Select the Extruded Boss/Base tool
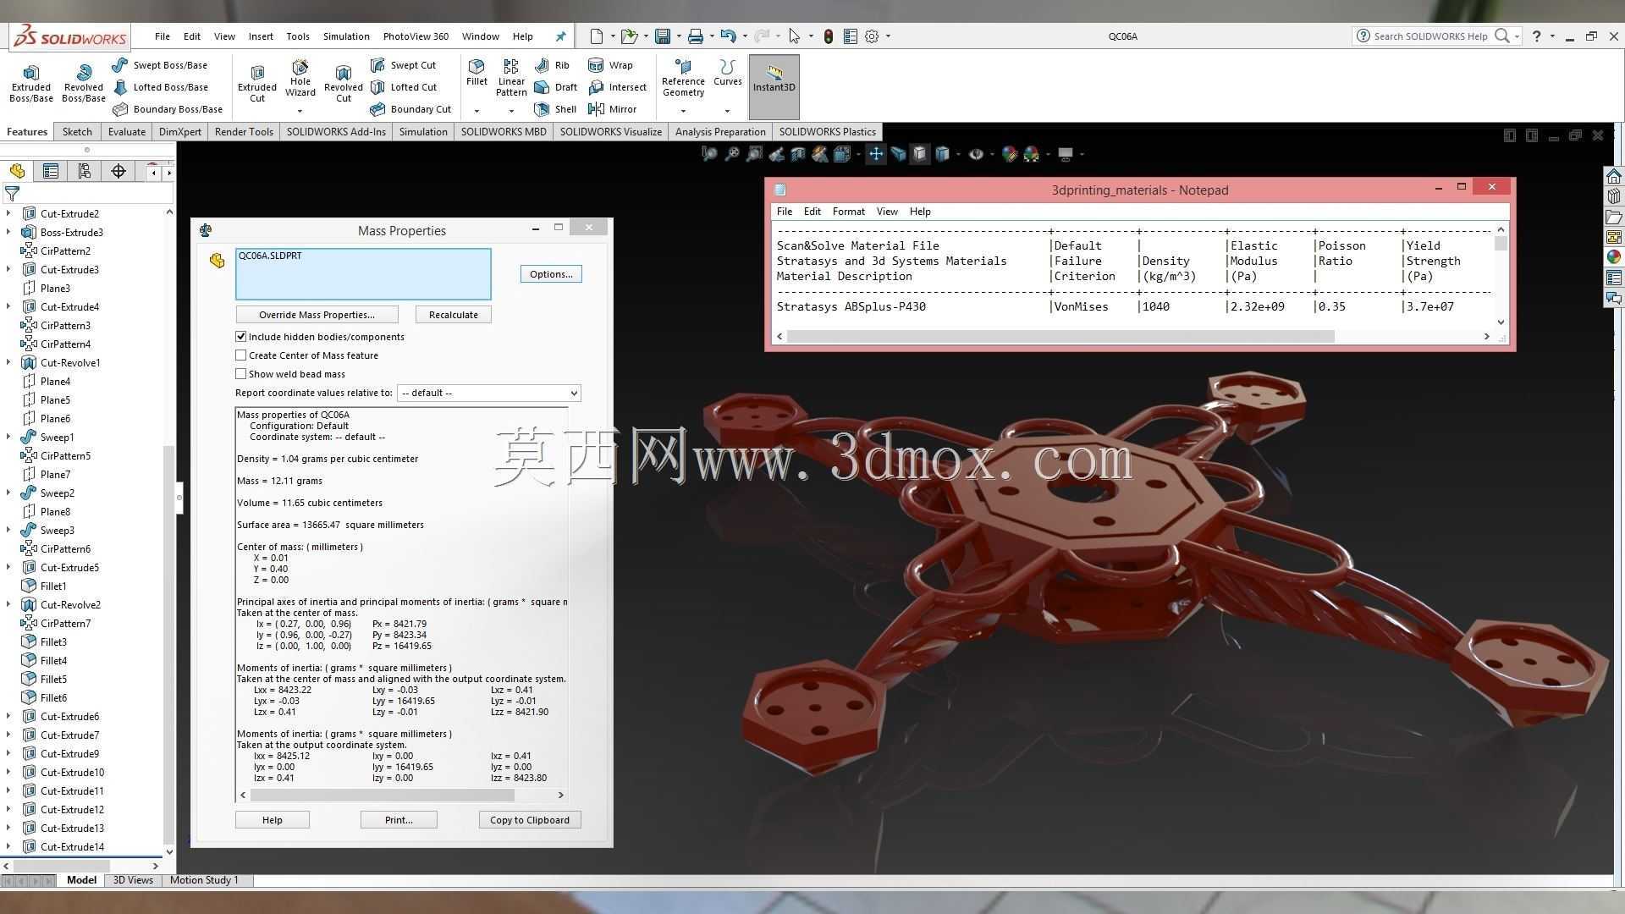1625x914 pixels. coord(31,83)
